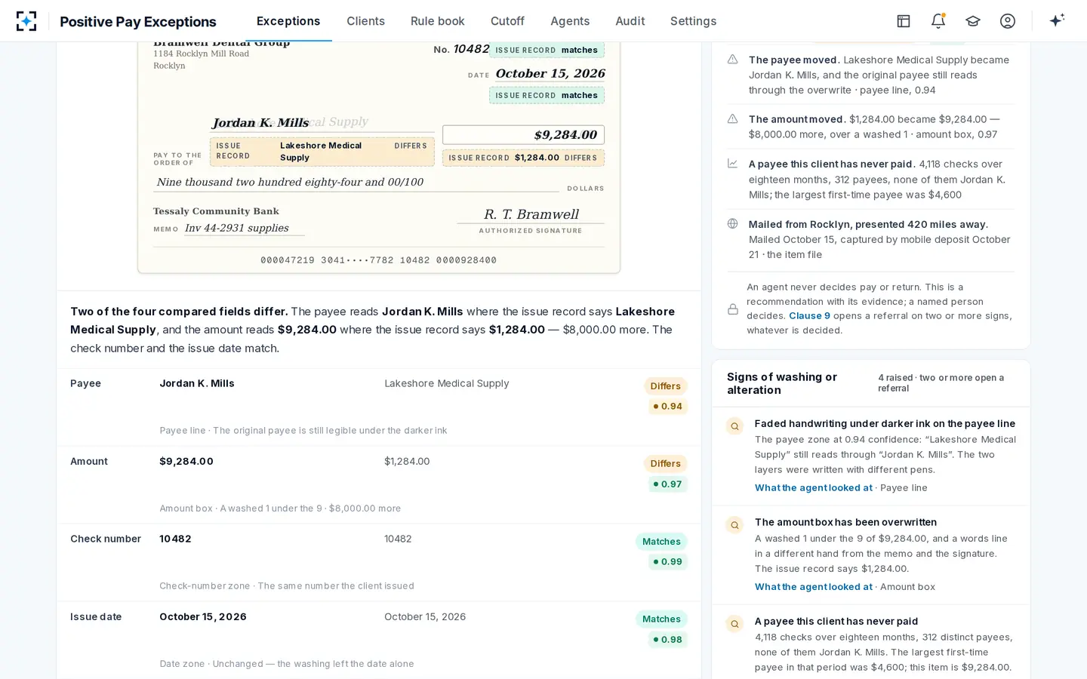Click the Positive Pay Exceptions logo icon
This screenshot has width=1087, height=679.
pos(26,21)
